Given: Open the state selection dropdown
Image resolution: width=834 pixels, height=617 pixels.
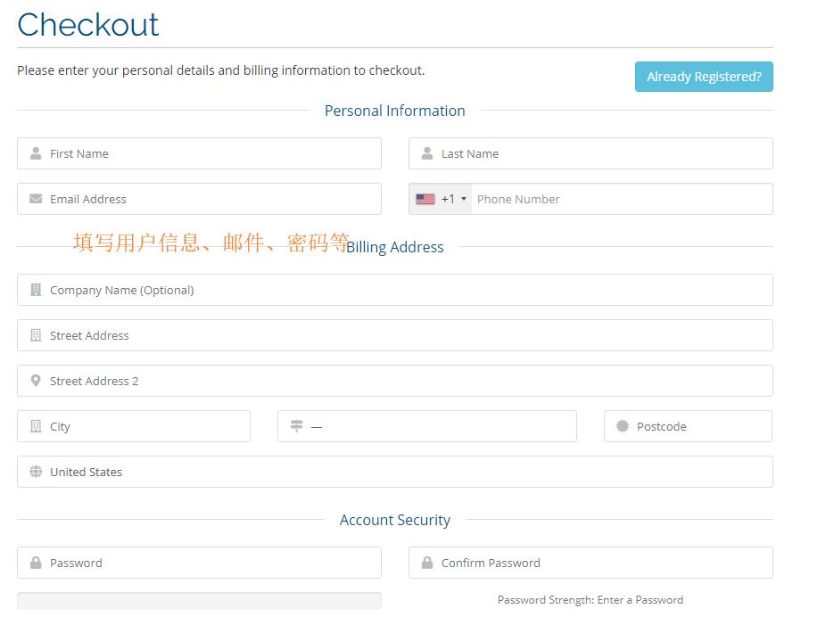Looking at the screenshot, I should pyautogui.click(x=437, y=426).
